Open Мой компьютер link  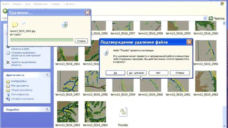(x=20, y=94)
